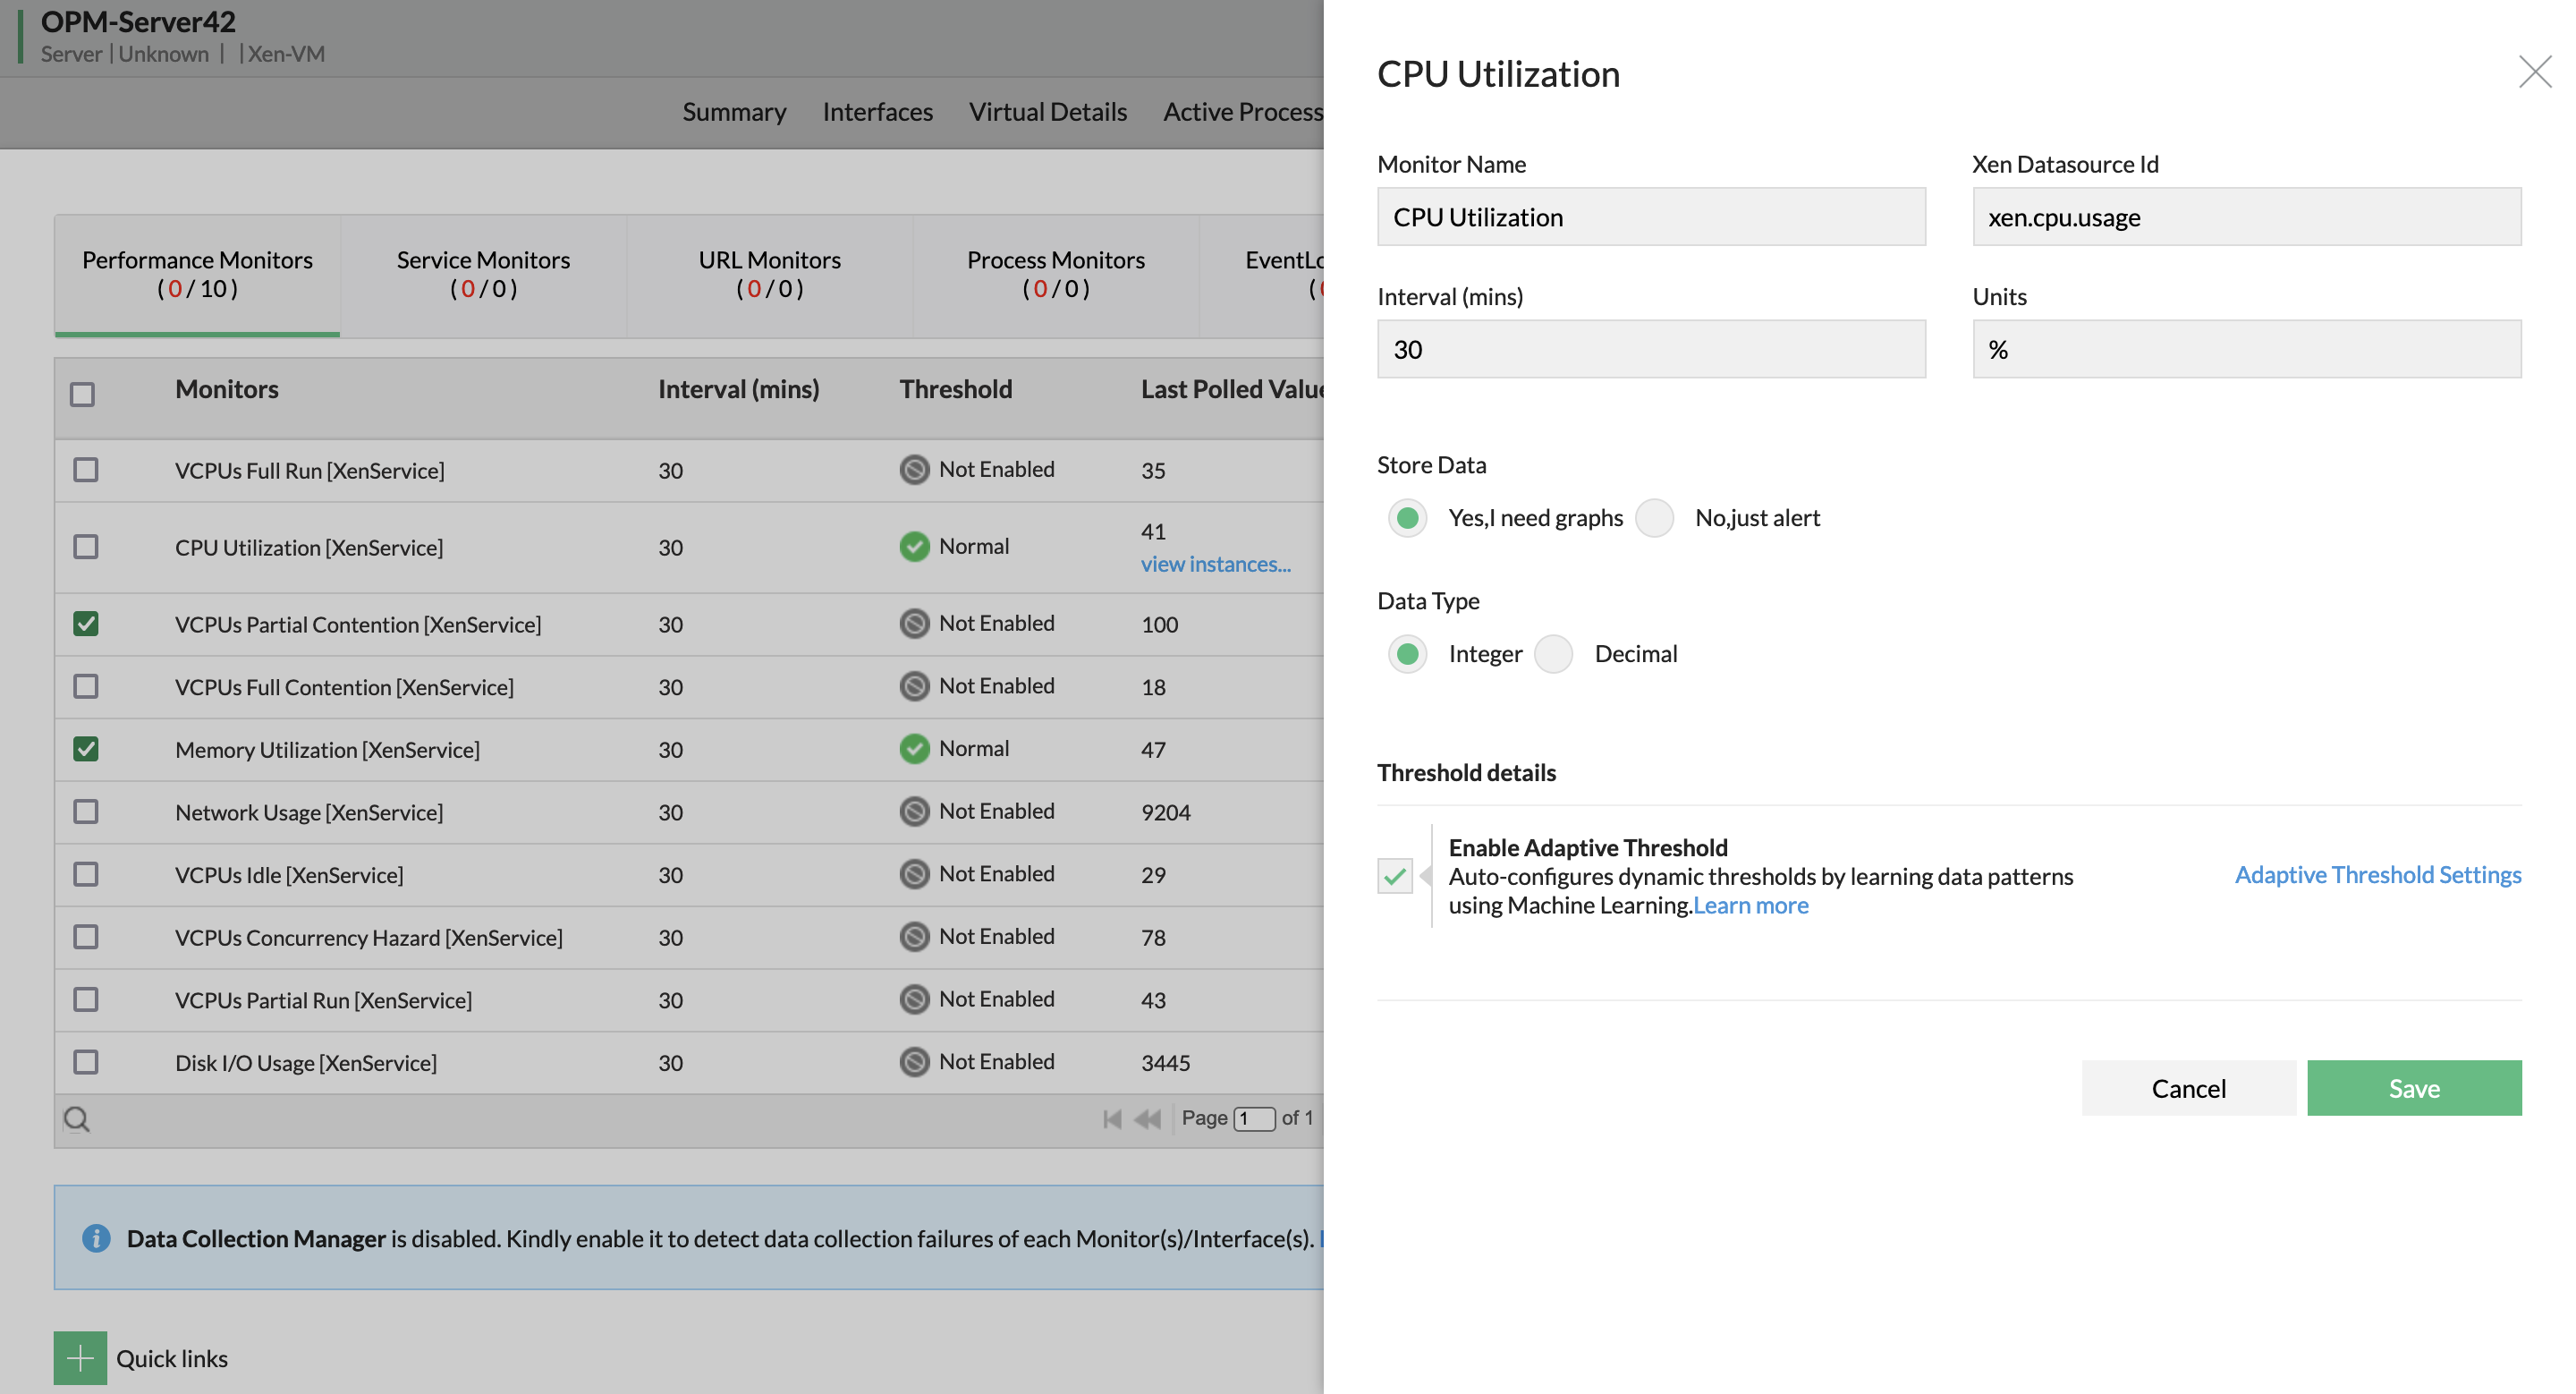
Task: Uncheck Memory Utilization monitor checkbox
Action: click(86, 749)
